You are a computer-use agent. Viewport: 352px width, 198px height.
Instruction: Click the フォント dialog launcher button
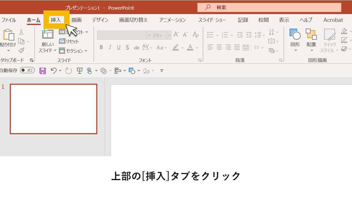(200, 60)
